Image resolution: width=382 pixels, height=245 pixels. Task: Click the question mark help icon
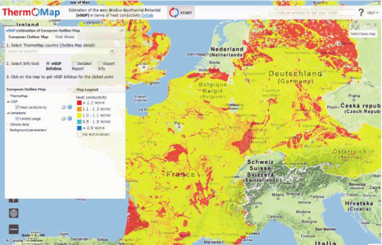coord(361,13)
